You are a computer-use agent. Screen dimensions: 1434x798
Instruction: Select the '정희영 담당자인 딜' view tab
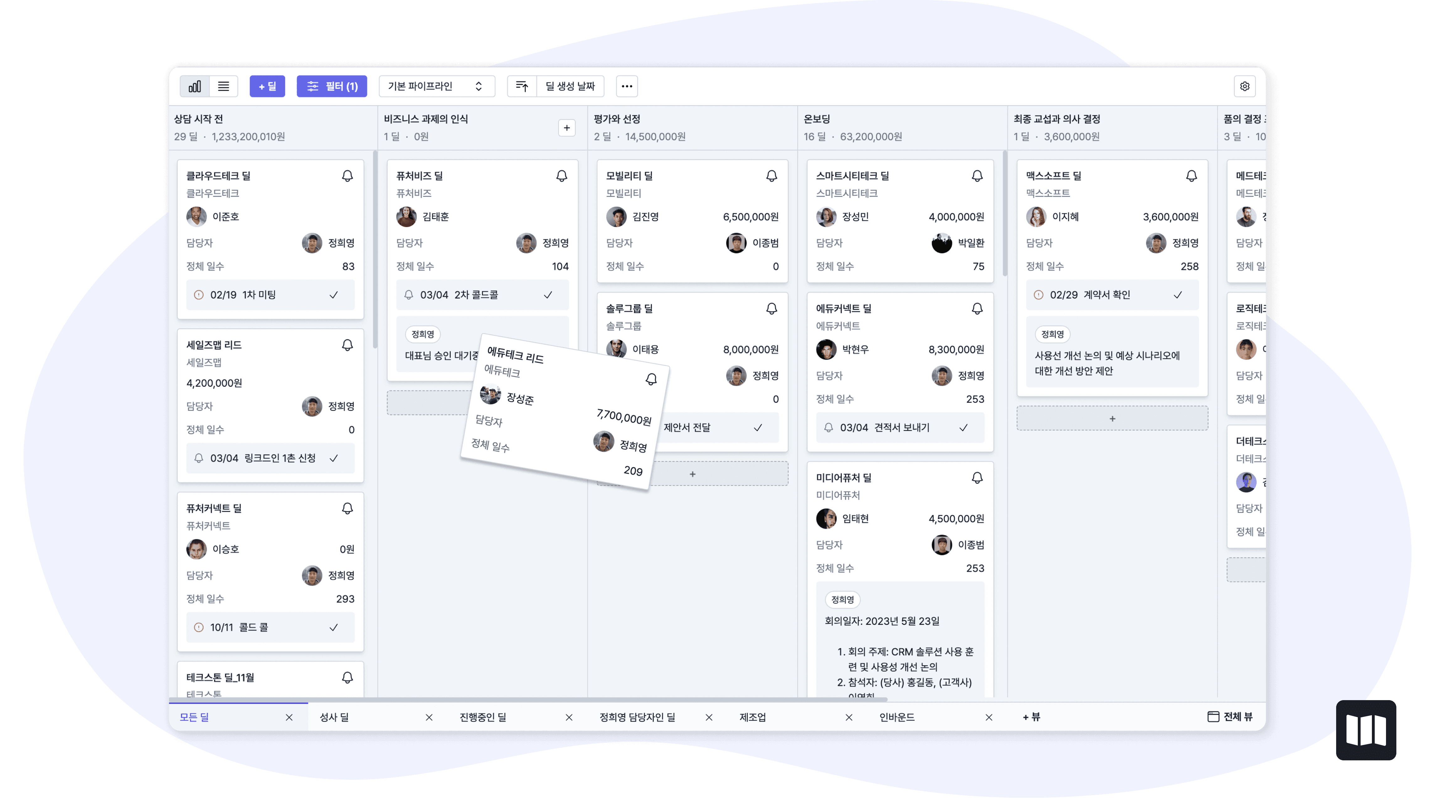pos(637,717)
